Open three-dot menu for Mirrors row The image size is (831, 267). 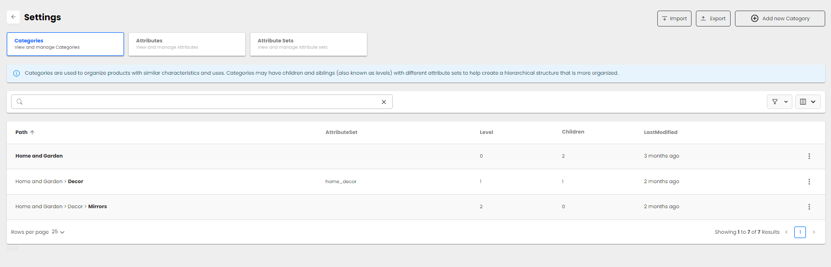click(x=809, y=207)
